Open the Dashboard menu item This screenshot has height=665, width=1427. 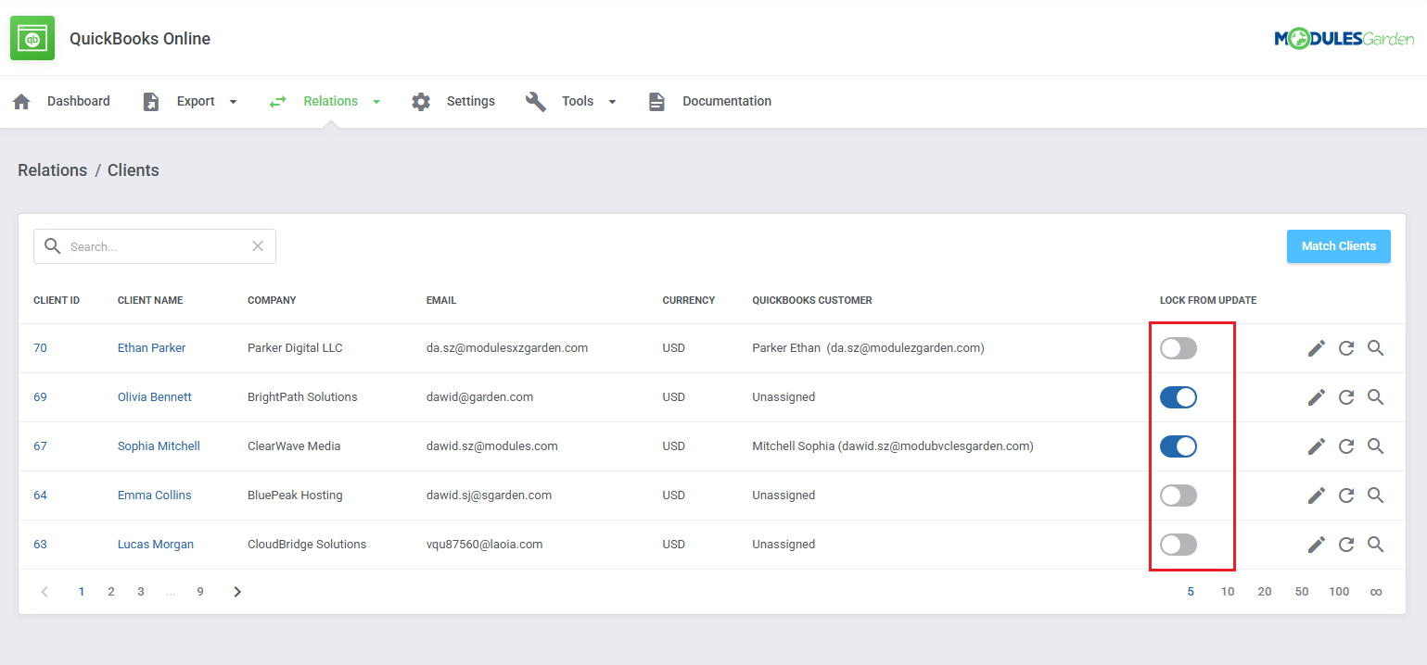coord(79,102)
